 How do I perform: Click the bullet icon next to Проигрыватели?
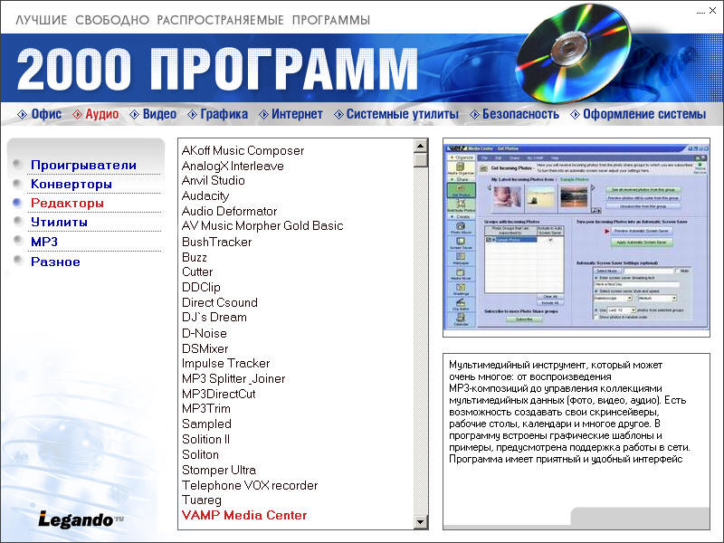(x=18, y=166)
